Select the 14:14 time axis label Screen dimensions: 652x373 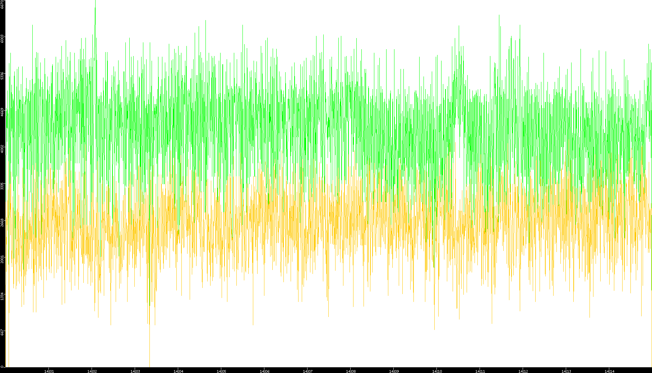609,371
